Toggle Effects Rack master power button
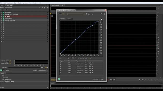 pyautogui.click(x=1, y=70)
